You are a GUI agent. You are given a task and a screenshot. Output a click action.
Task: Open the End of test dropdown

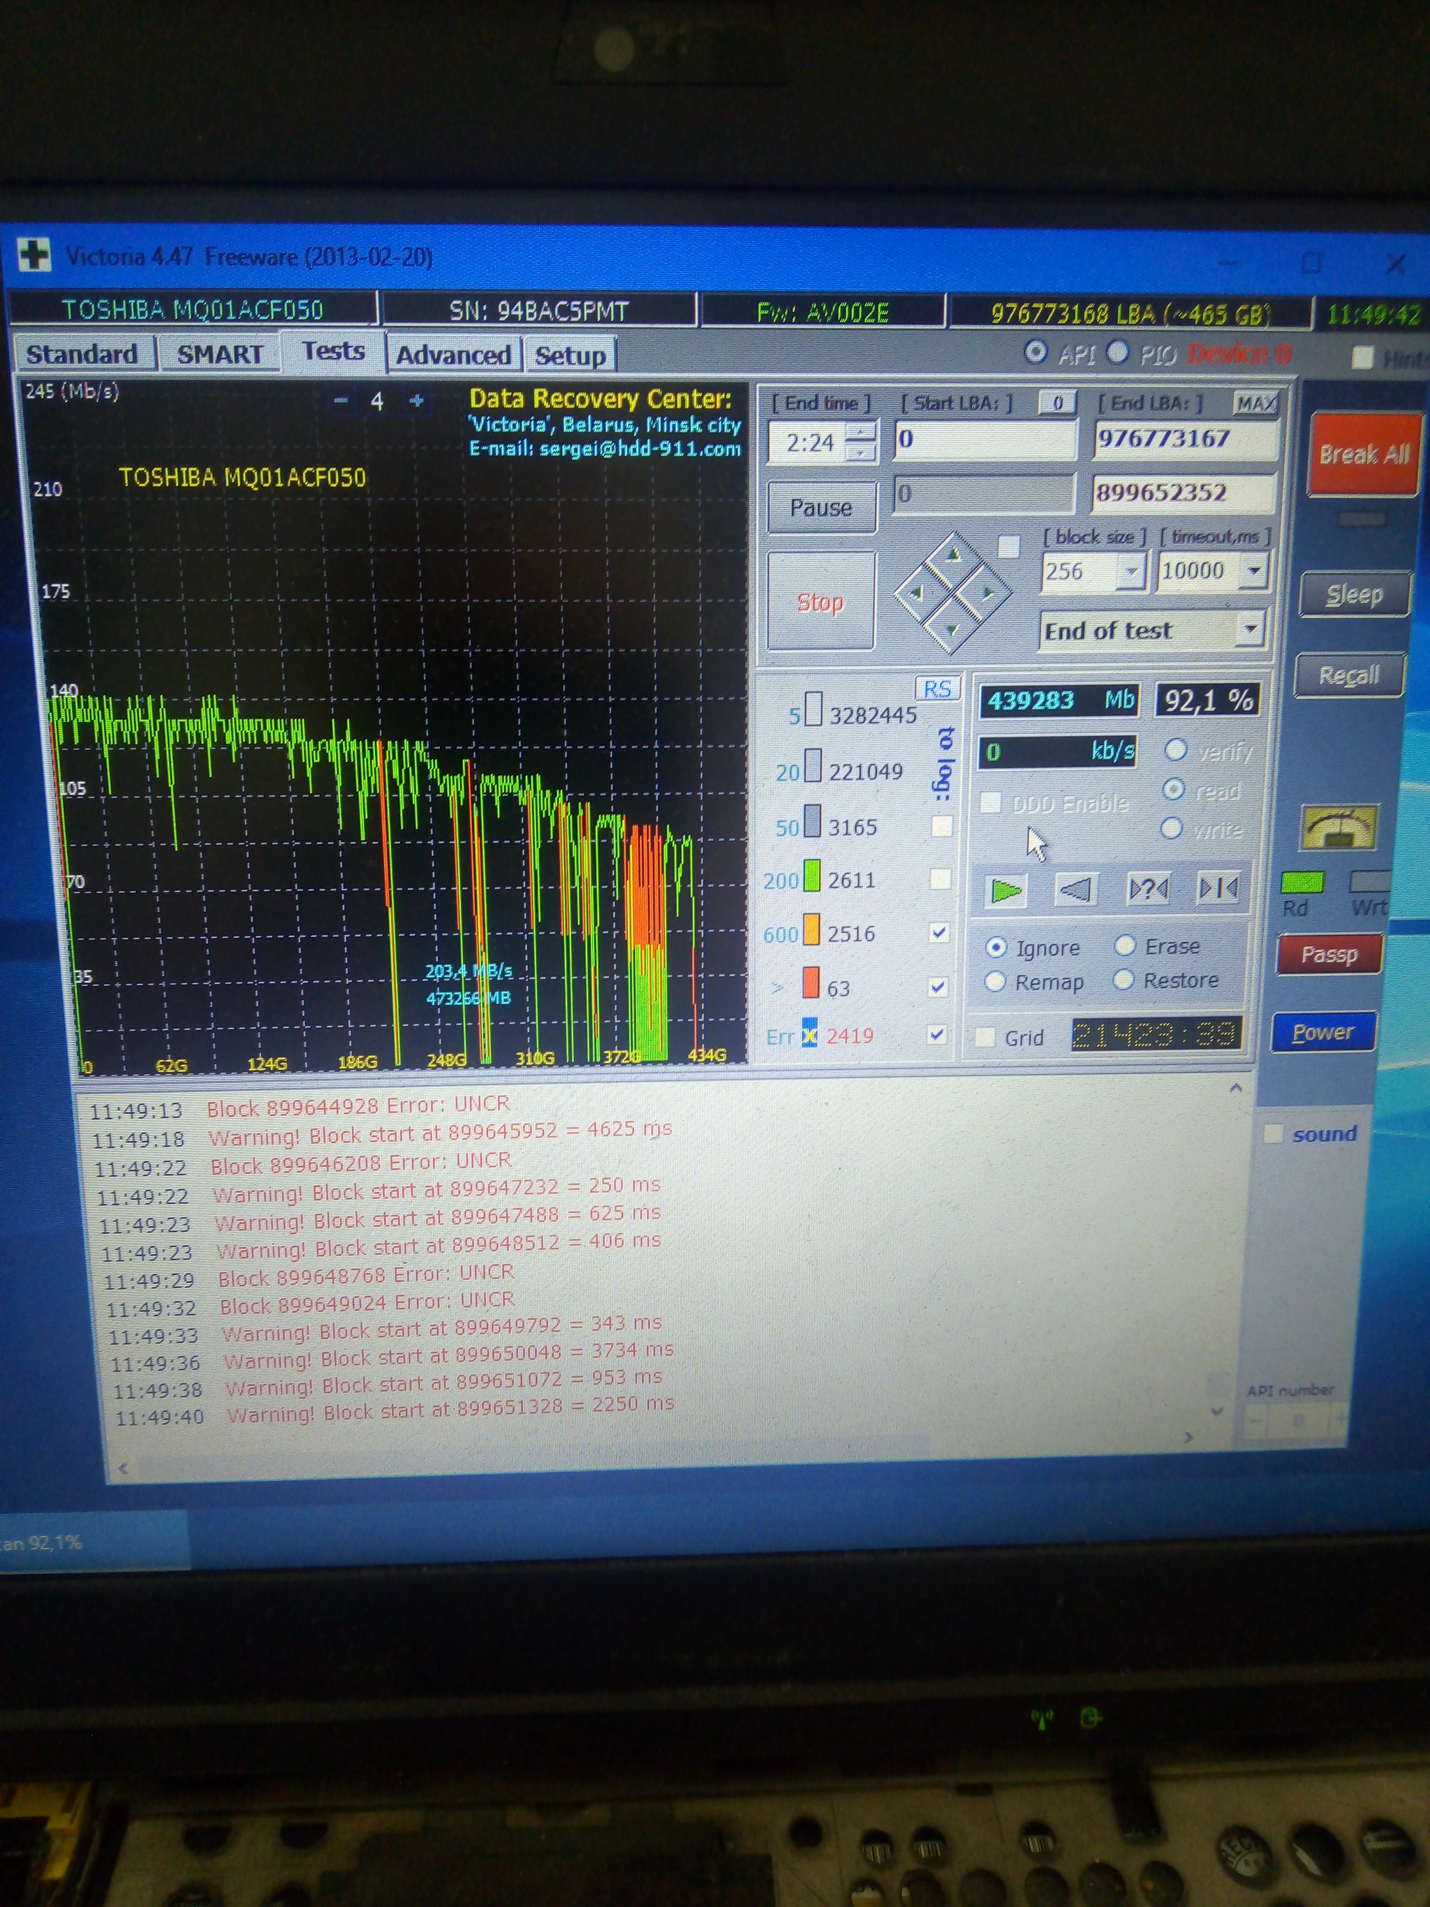(x=1250, y=629)
